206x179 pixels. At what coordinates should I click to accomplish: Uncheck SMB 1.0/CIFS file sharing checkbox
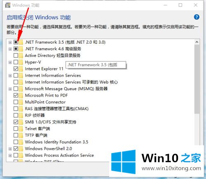[16, 122]
